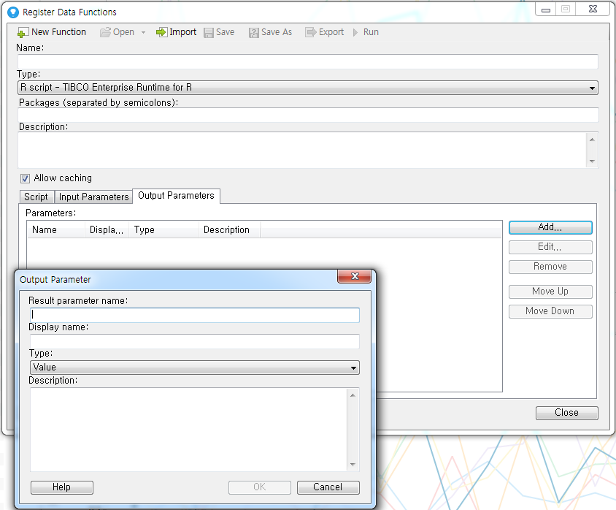The image size is (616, 510).
Task: Switch to the Script tab
Action: [x=36, y=197]
